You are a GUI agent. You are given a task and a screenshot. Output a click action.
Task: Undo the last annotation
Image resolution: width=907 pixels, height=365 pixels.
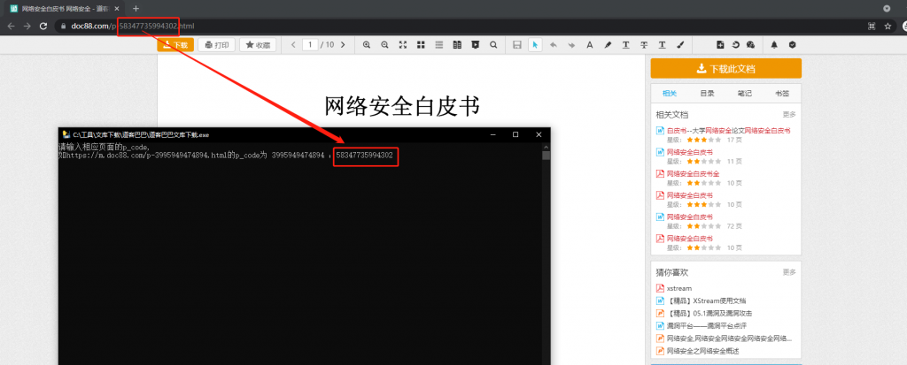[553, 45]
